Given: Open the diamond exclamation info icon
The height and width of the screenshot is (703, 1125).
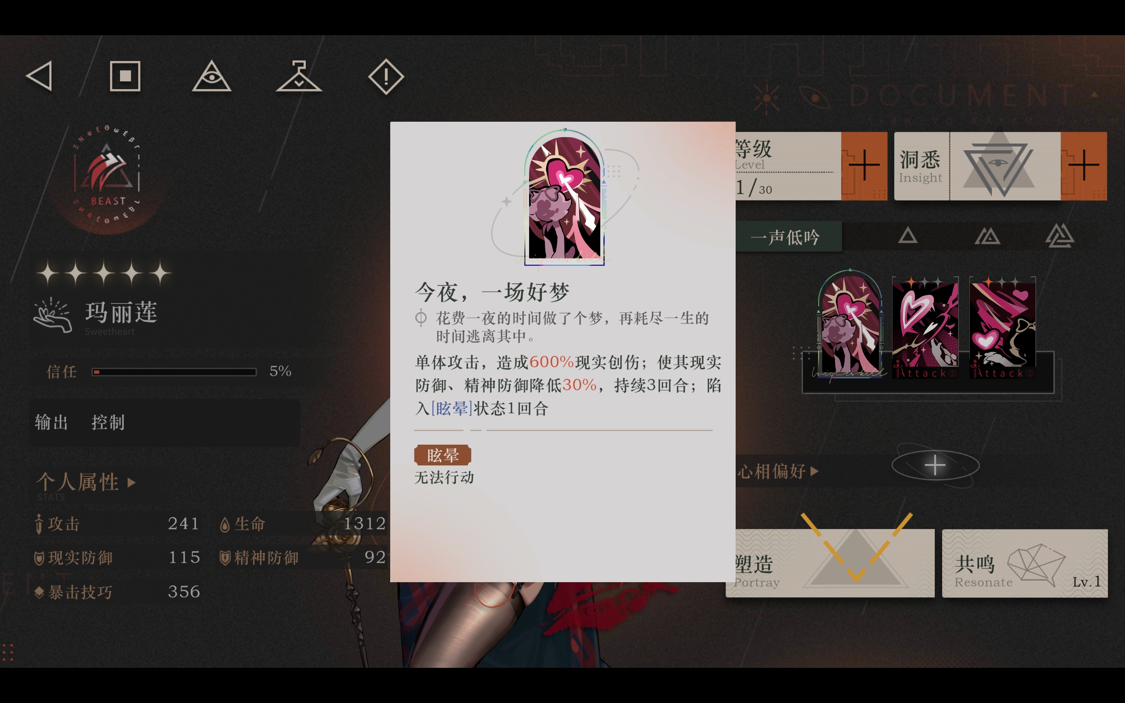Looking at the screenshot, I should [x=386, y=77].
